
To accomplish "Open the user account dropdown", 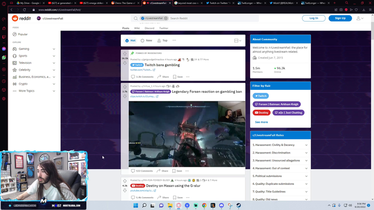I will (360, 18).
